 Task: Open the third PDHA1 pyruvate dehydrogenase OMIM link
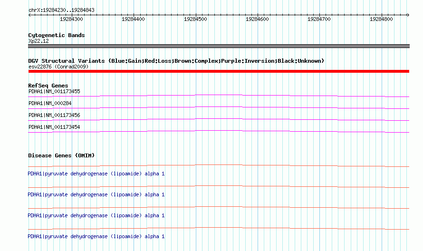96,216
